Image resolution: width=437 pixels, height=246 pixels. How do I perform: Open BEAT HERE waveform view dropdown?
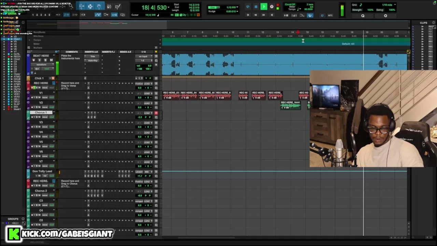tap(42, 65)
